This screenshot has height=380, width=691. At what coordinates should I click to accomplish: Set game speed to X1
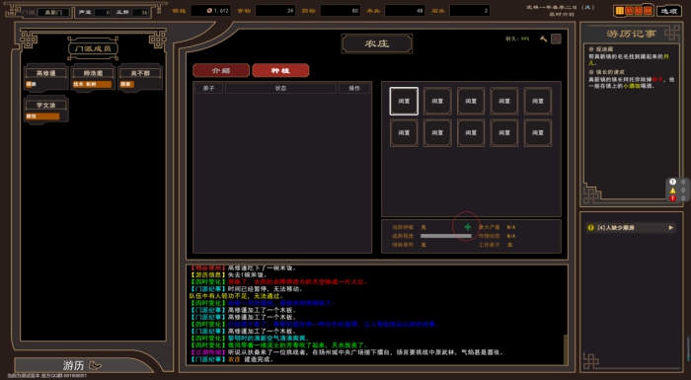tap(630, 11)
